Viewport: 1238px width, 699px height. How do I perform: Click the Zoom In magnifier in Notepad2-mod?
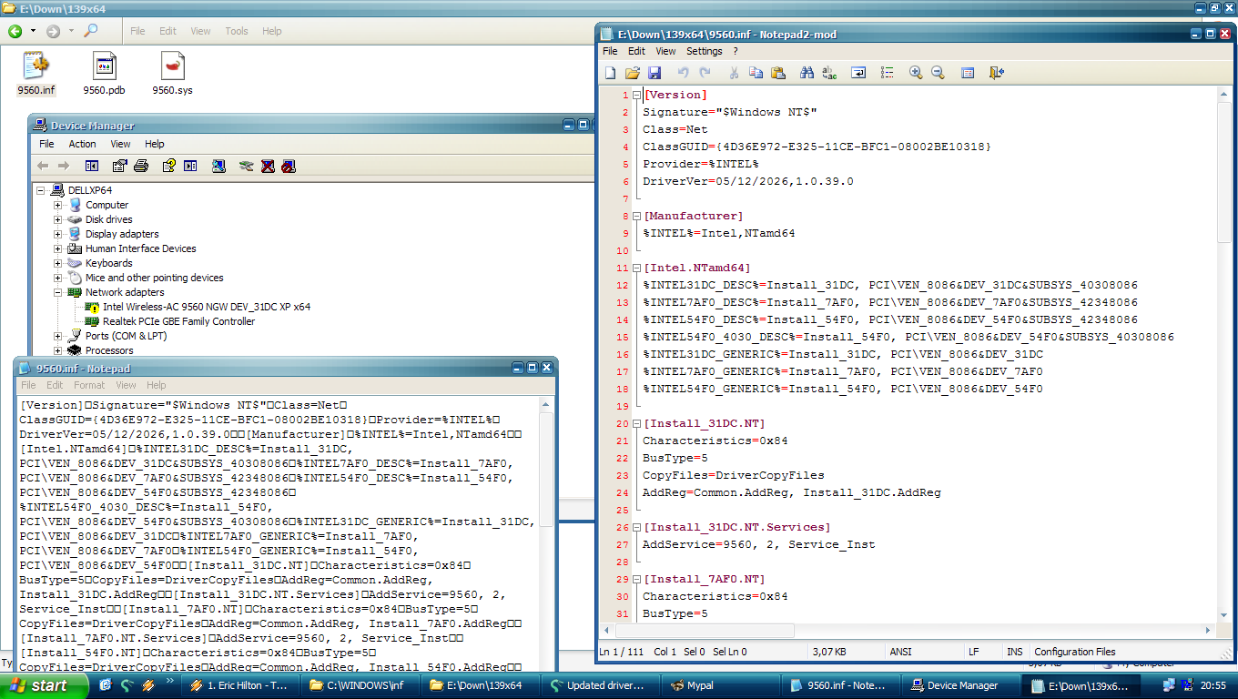(916, 73)
